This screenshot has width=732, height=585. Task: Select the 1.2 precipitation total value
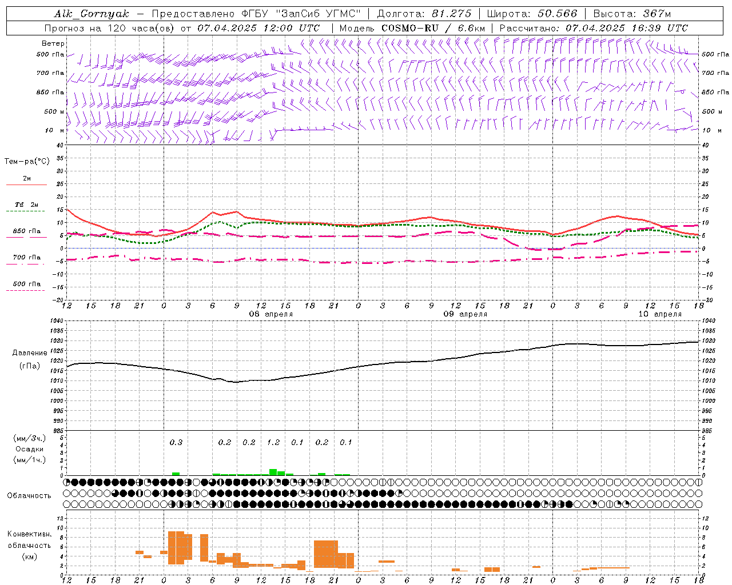[x=273, y=442]
